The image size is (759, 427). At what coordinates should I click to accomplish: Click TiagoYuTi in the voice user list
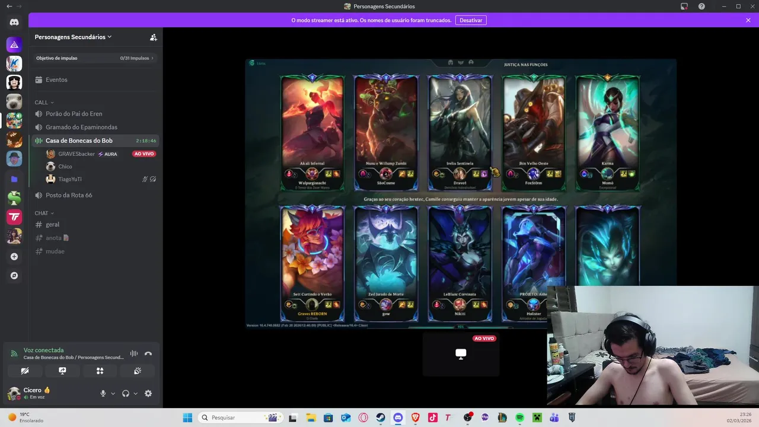tap(70, 179)
